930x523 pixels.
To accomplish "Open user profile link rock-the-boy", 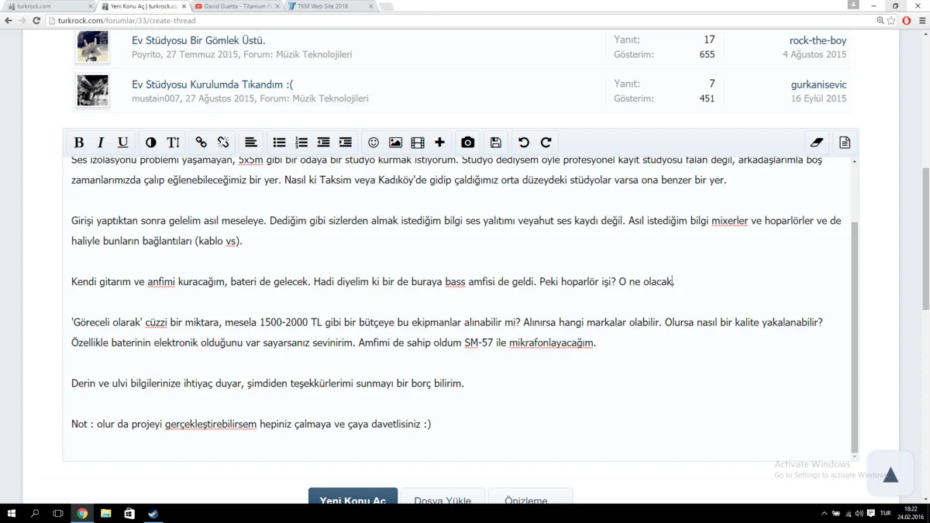I will point(818,40).
